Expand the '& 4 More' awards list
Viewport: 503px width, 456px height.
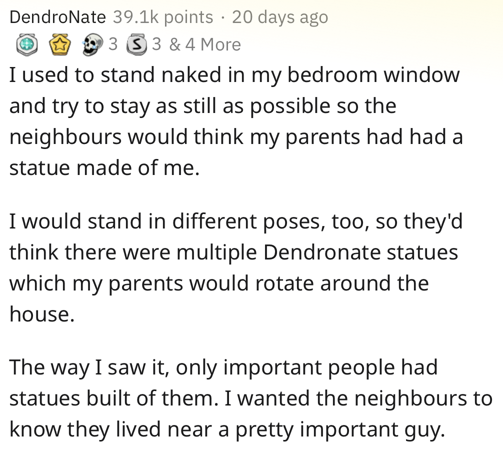coord(205,45)
